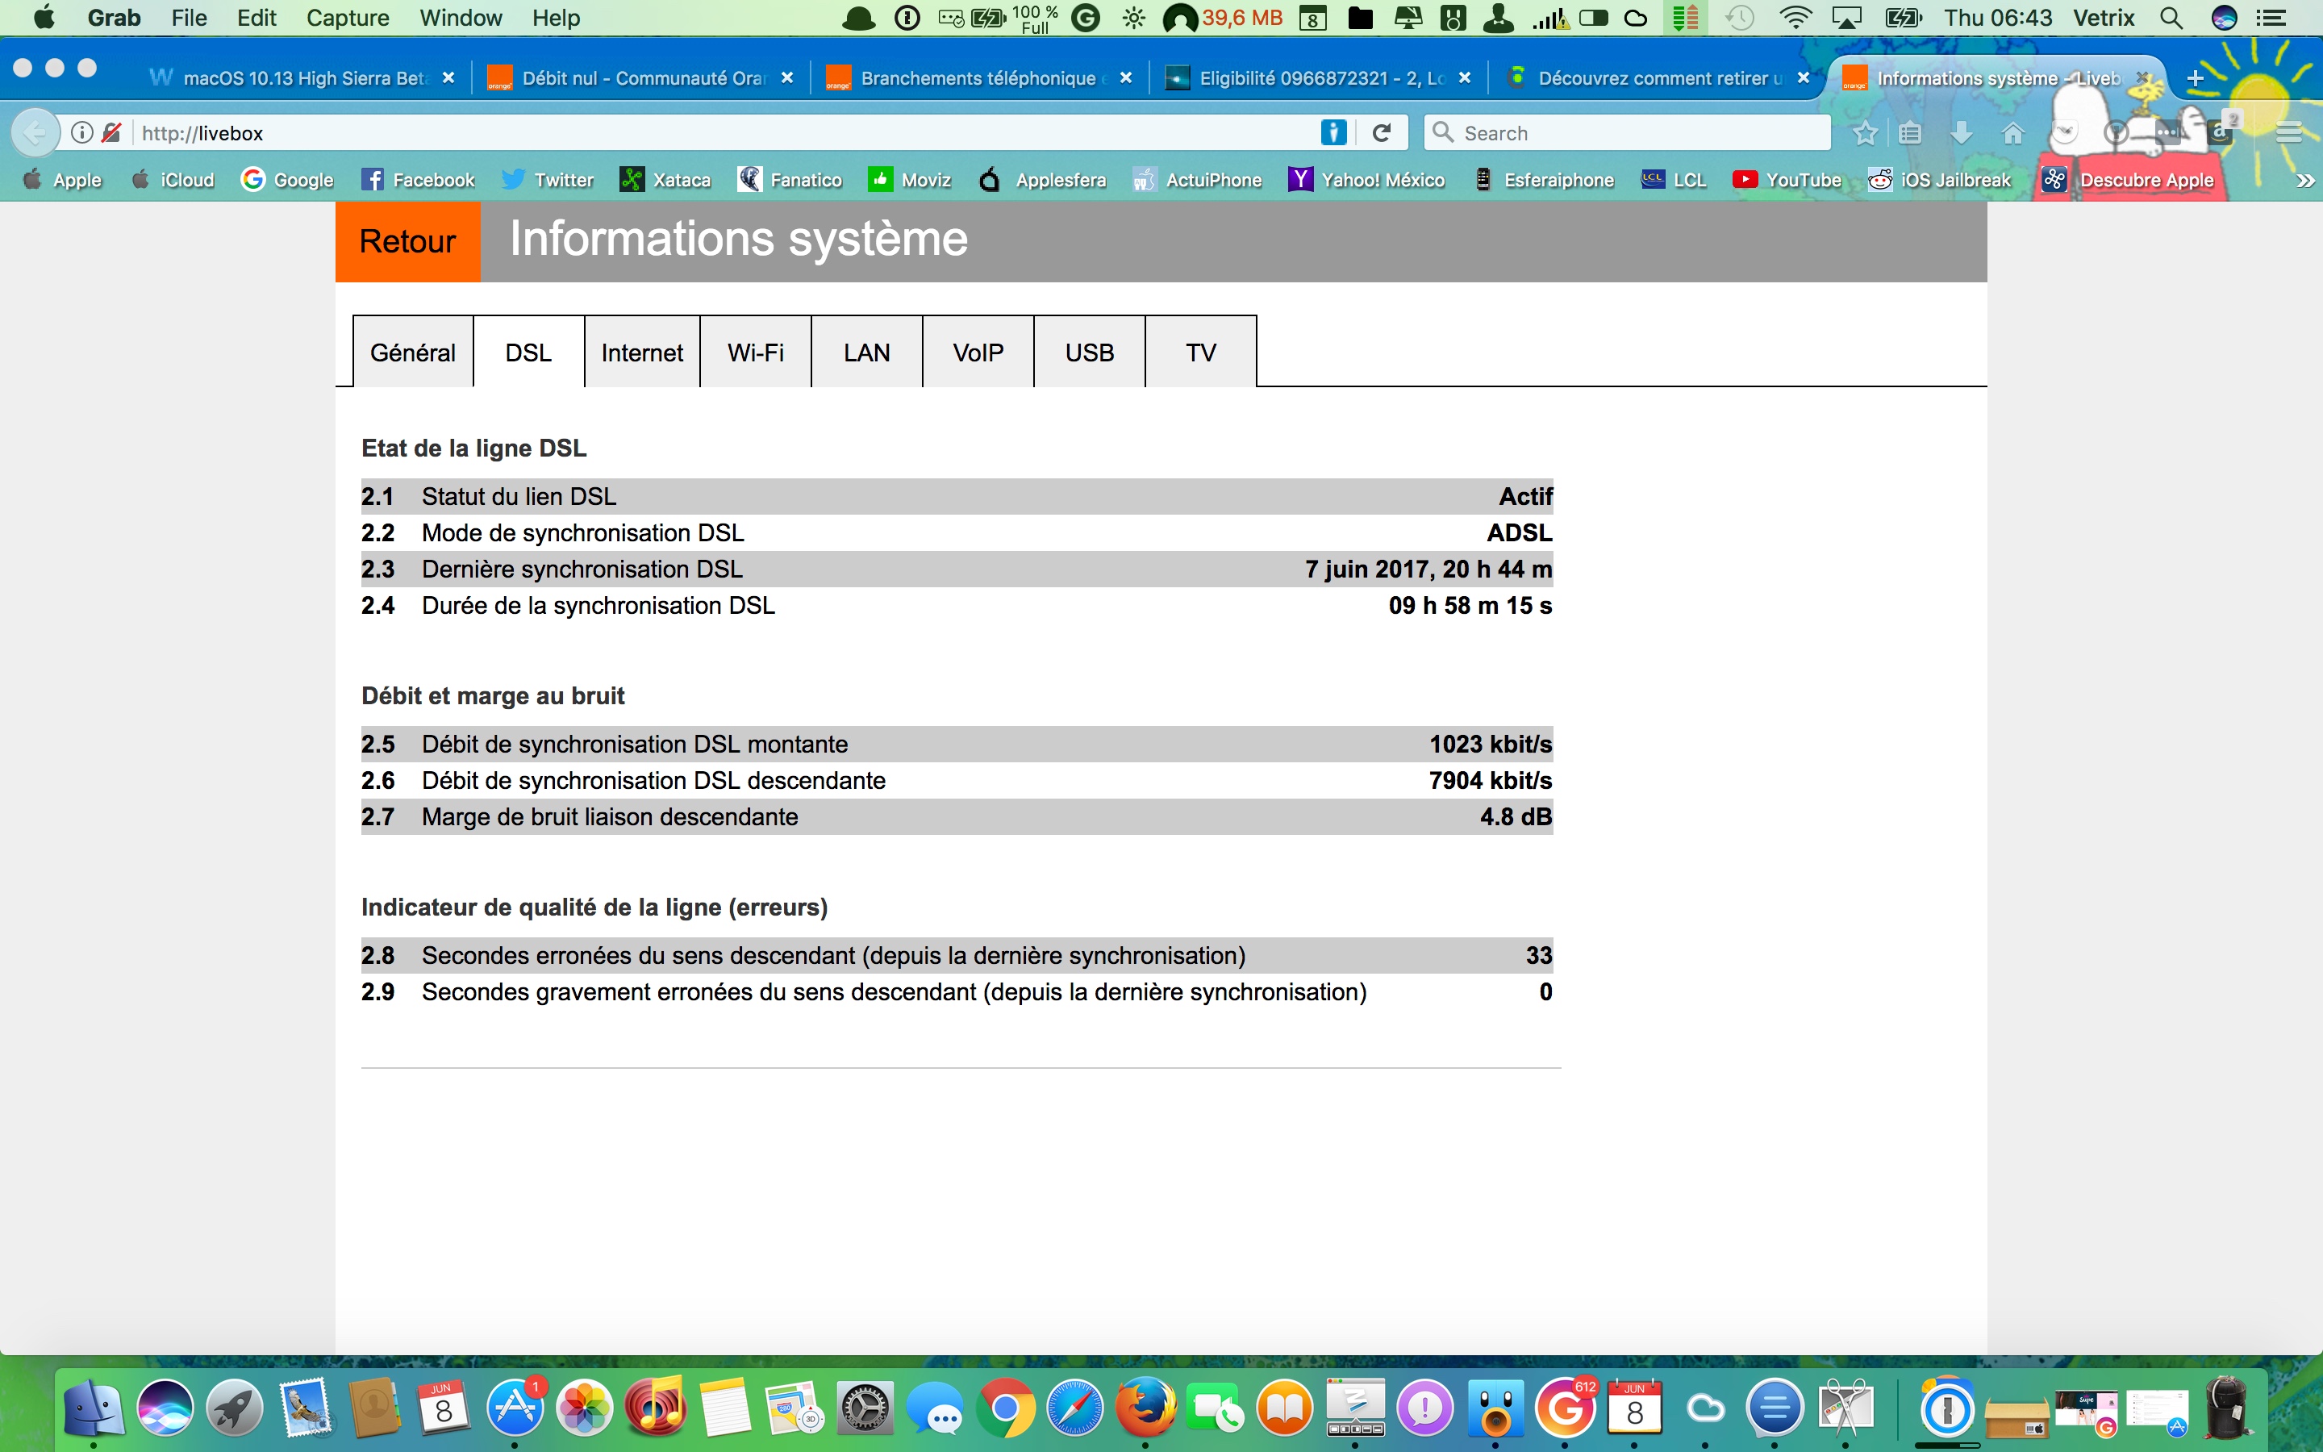Viewport: 2323px width, 1452px height.
Task: Open the VoIP tab
Action: pyautogui.click(x=978, y=353)
